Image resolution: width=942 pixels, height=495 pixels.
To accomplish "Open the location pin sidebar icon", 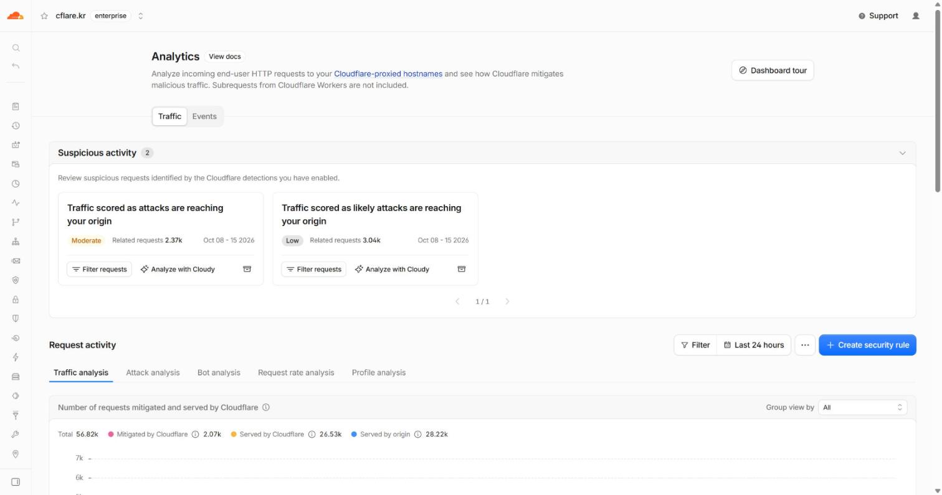I will (16, 454).
